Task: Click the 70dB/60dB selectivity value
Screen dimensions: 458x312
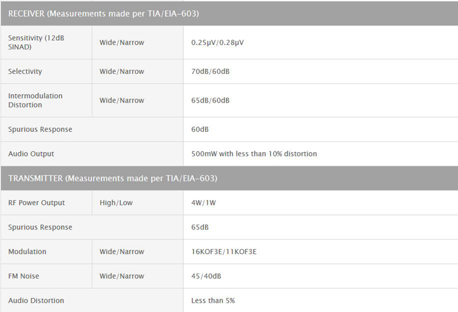Action: click(x=210, y=71)
